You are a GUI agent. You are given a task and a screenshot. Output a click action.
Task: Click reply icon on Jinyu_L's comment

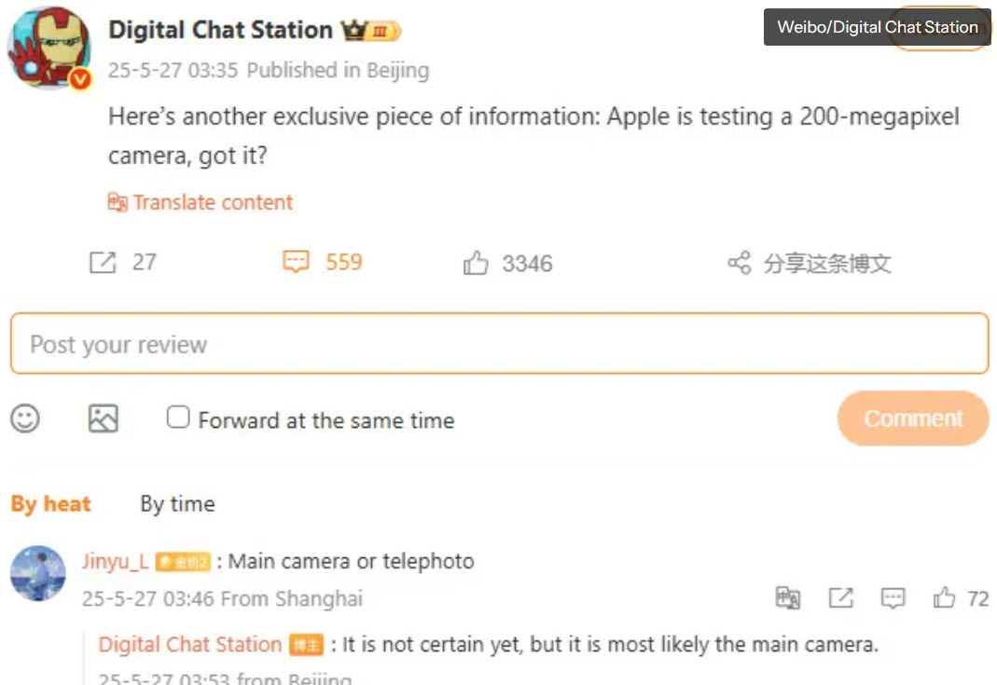(x=893, y=598)
